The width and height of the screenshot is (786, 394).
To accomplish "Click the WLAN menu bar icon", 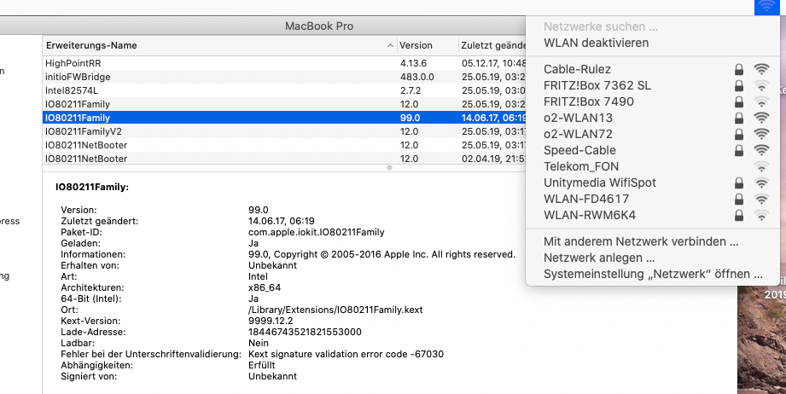I will [x=766, y=7].
